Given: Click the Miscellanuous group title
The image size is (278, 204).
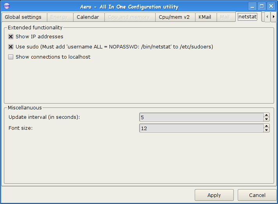Looking at the screenshot, I should tap(25, 107).
